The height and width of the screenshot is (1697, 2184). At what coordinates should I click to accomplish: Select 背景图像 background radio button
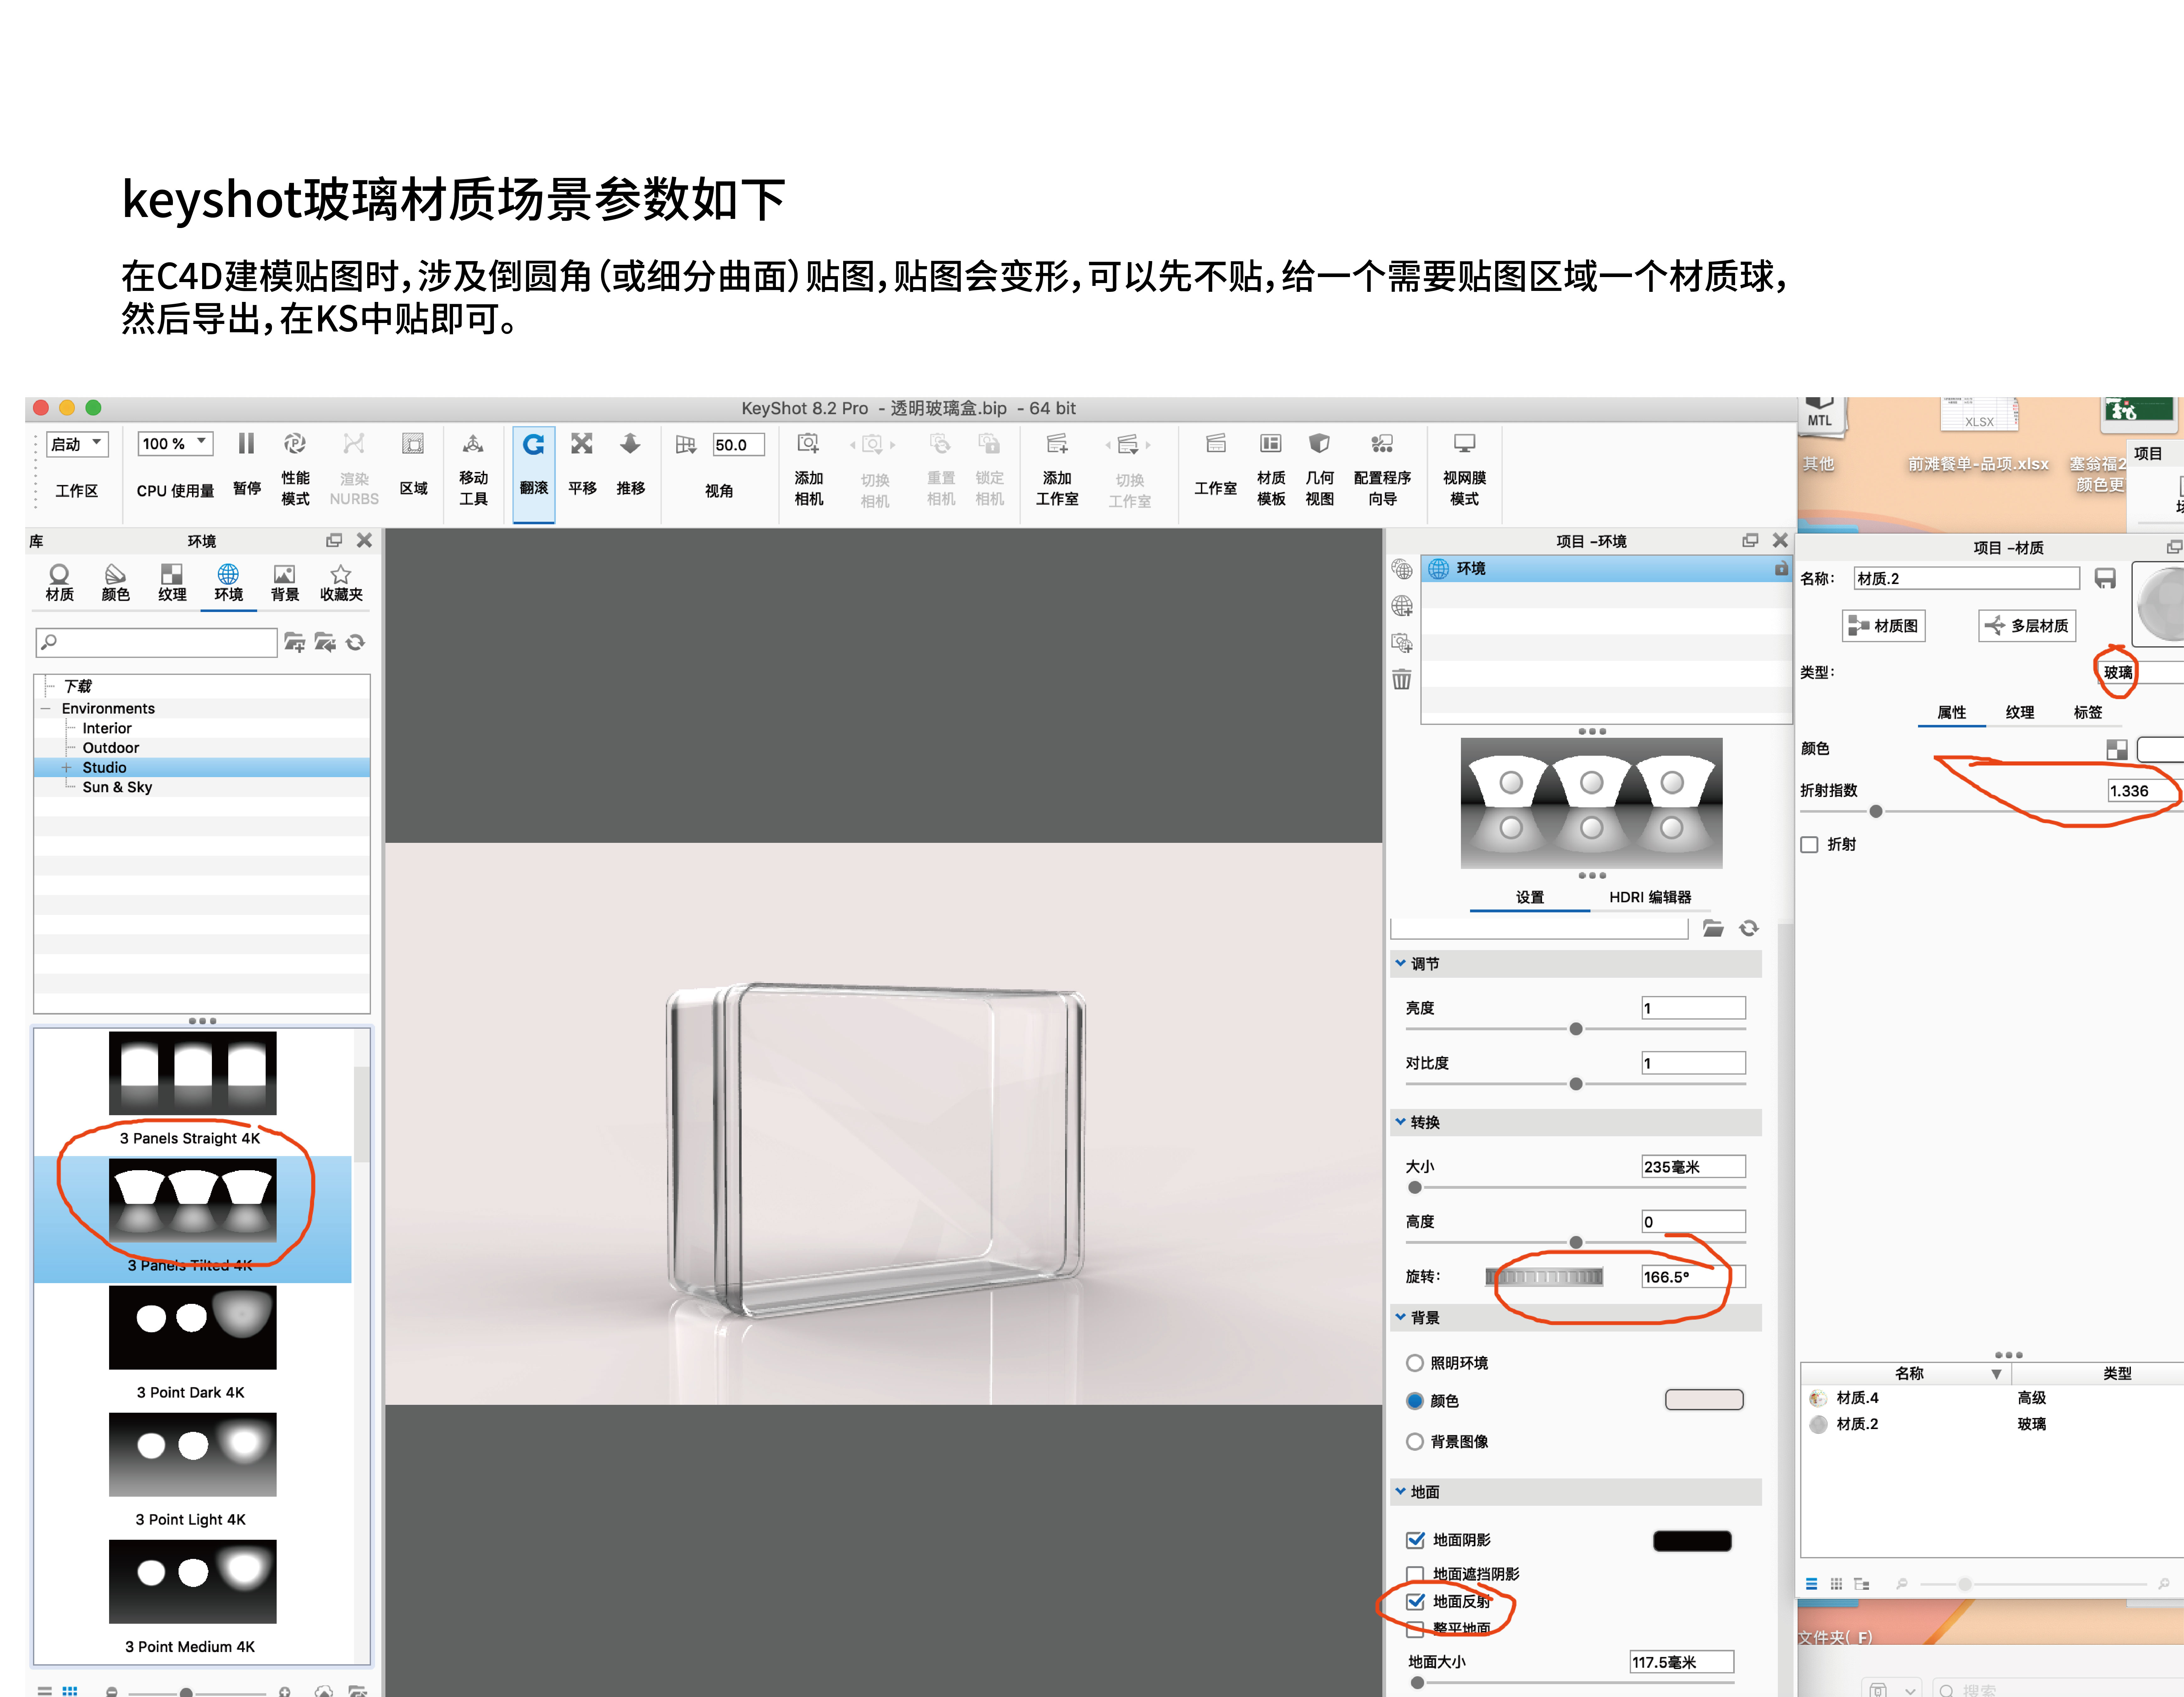tap(1415, 1442)
